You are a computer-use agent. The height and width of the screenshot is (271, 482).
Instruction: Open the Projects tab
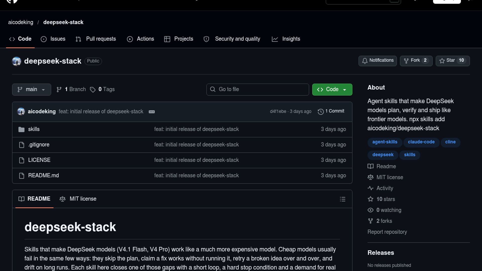tap(178, 39)
